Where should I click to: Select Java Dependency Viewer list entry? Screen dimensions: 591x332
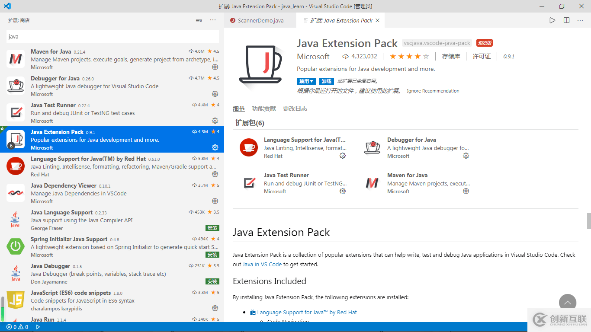(112, 193)
